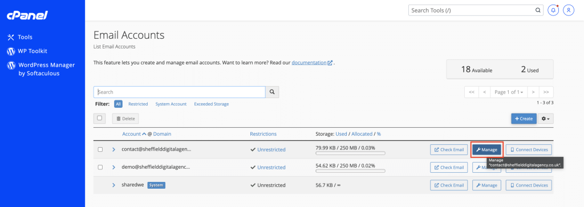Go to last page with >> button
This screenshot has width=584, height=207.
[546, 92]
